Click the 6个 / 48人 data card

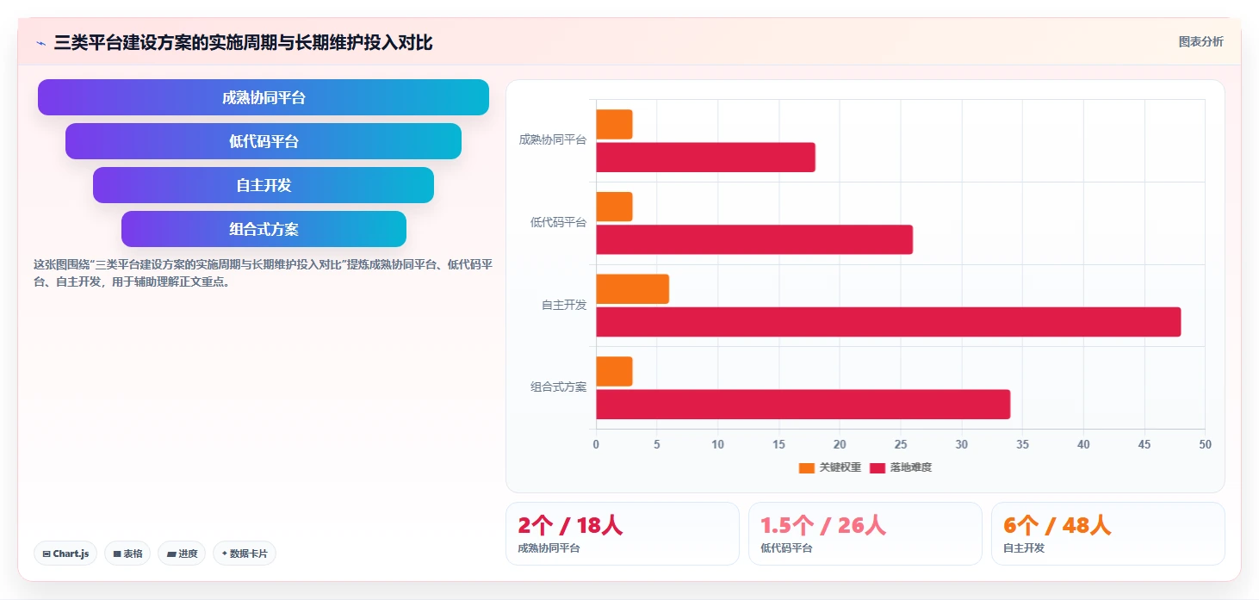(1107, 534)
